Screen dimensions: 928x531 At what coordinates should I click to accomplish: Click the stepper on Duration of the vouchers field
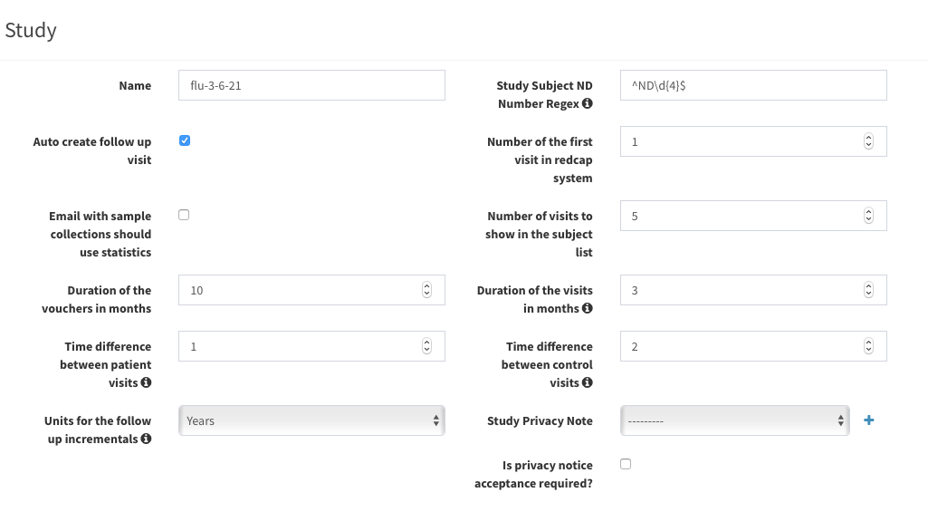coord(426,290)
